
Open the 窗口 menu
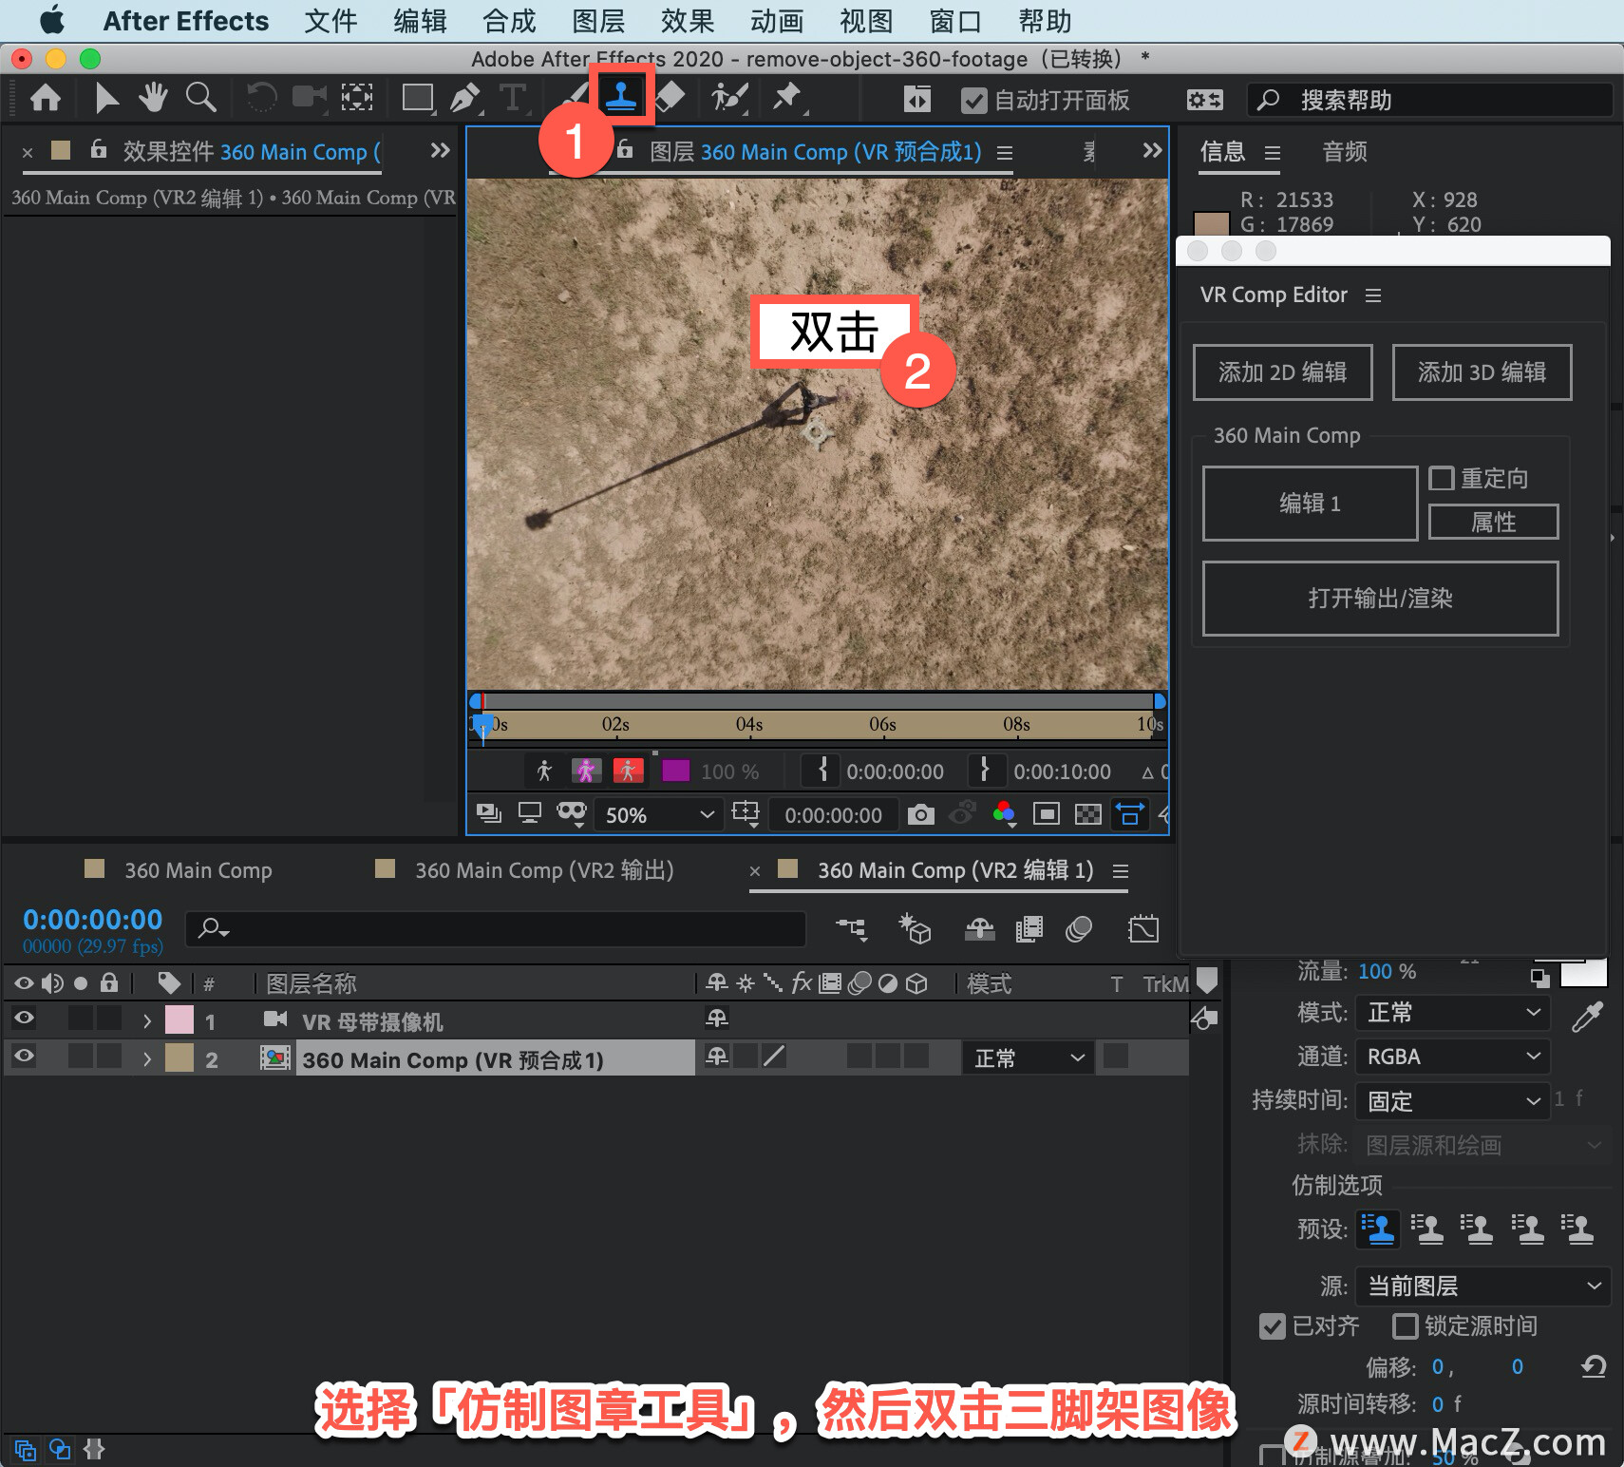point(955,21)
